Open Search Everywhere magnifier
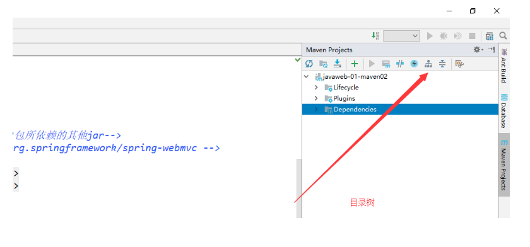The height and width of the screenshot is (247, 530). tap(503, 36)
